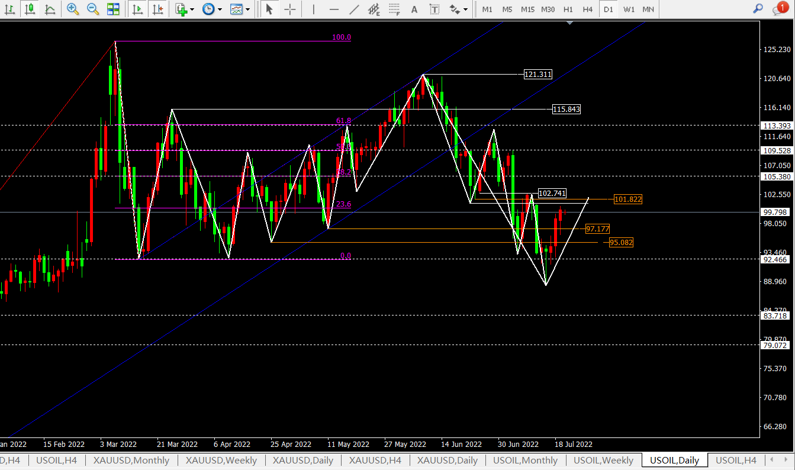Pick the draw trendline tool
The height and width of the screenshot is (470, 795).
354,9
